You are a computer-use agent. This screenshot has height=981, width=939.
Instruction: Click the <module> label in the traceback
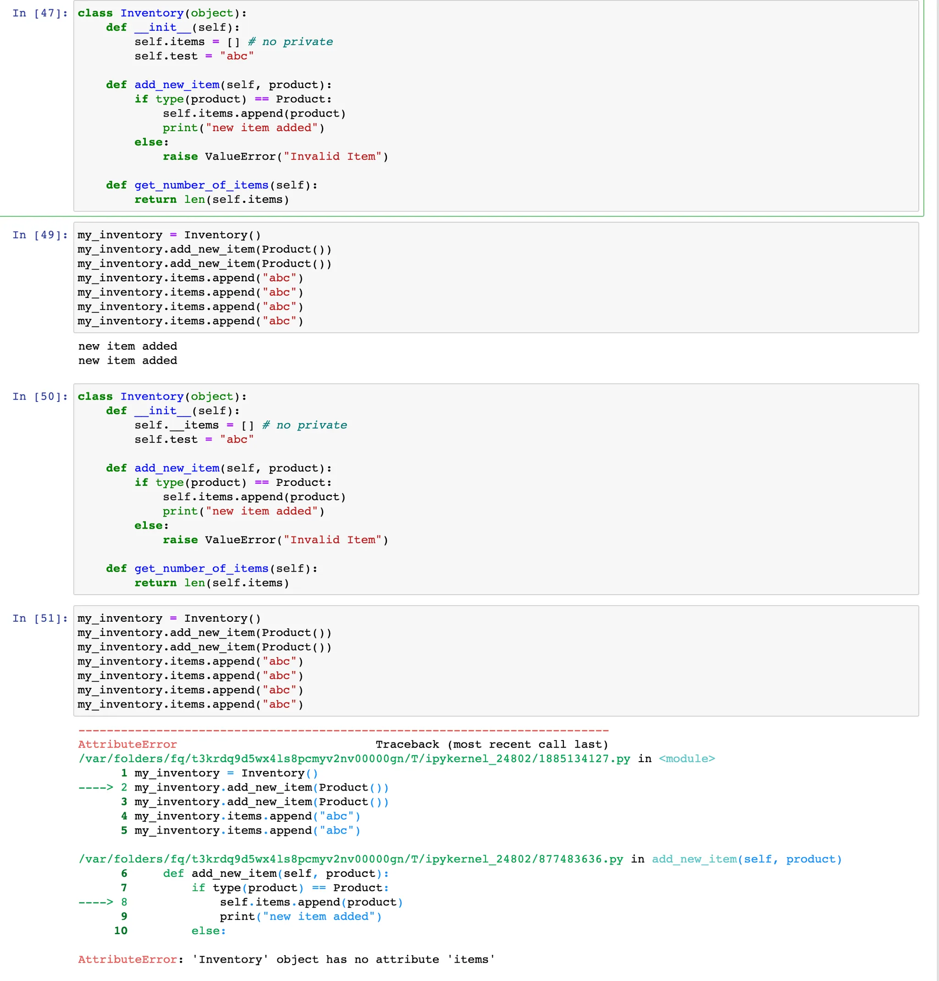pyautogui.click(x=686, y=759)
